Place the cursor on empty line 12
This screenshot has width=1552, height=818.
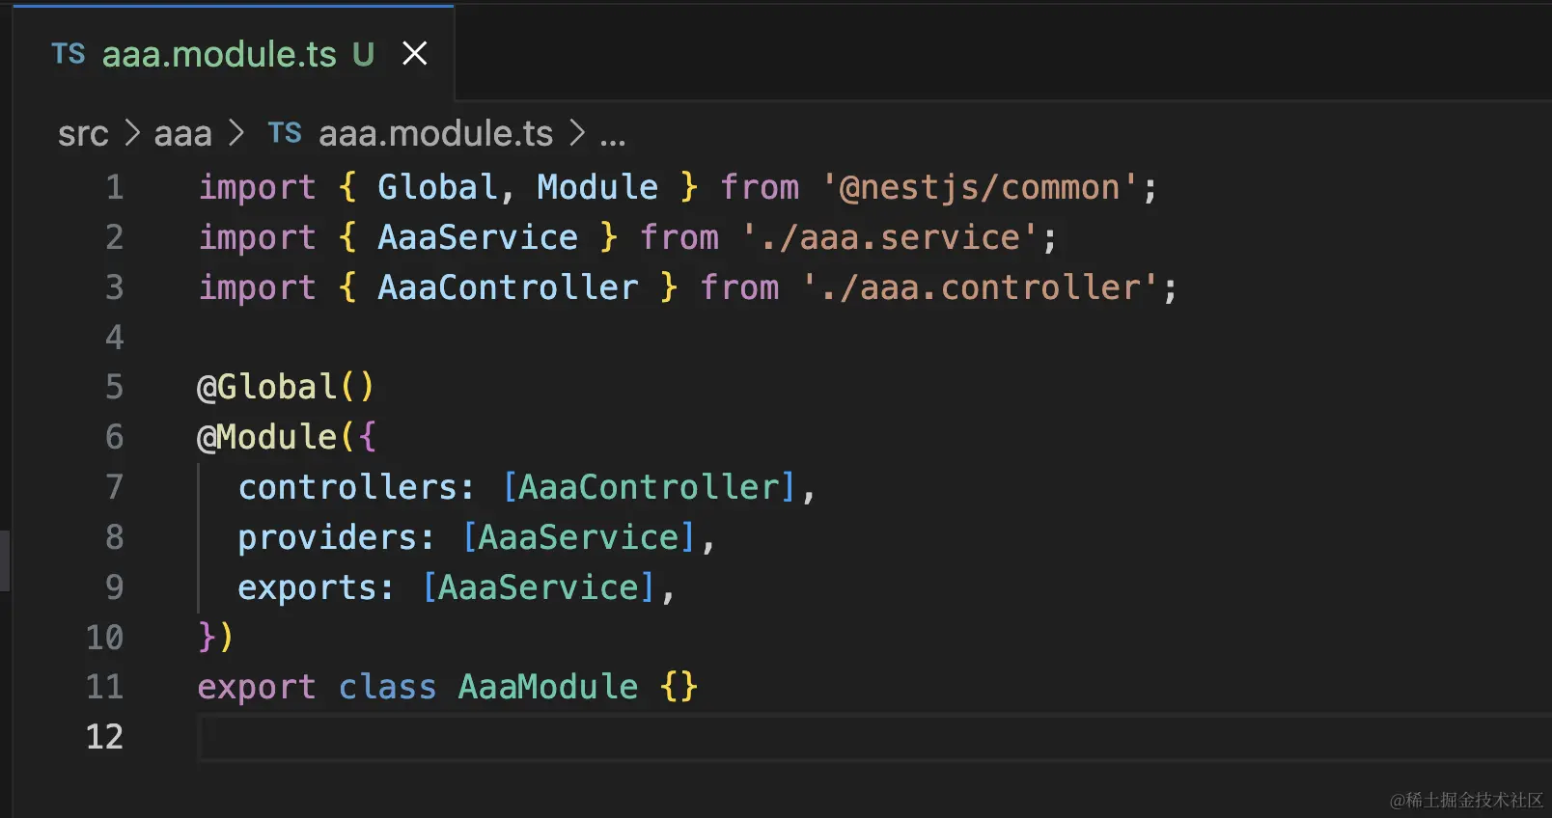tap(579, 738)
